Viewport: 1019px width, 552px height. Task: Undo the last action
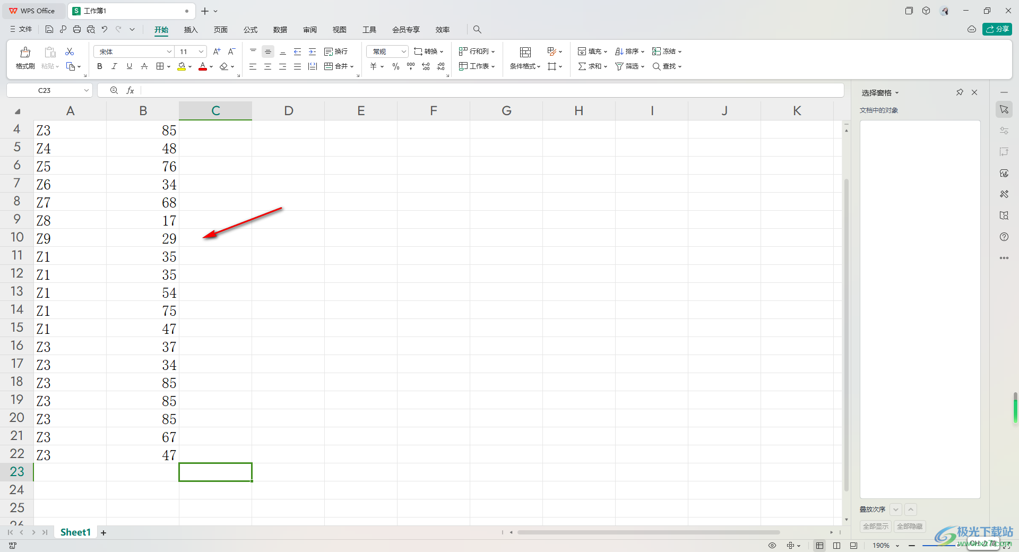(105, 29)
